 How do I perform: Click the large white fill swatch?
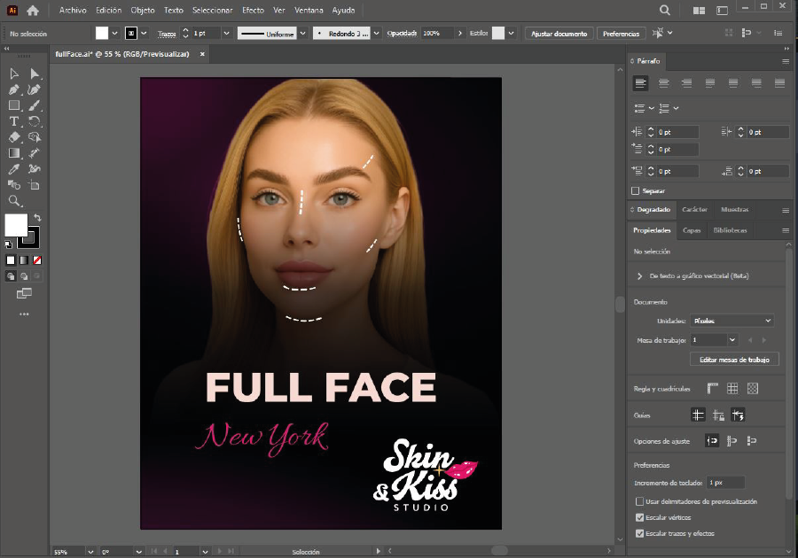[16, 225]
